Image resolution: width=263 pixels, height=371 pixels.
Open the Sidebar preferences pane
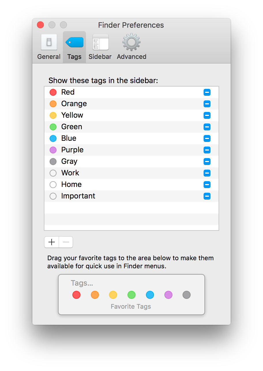coord(100,46)
